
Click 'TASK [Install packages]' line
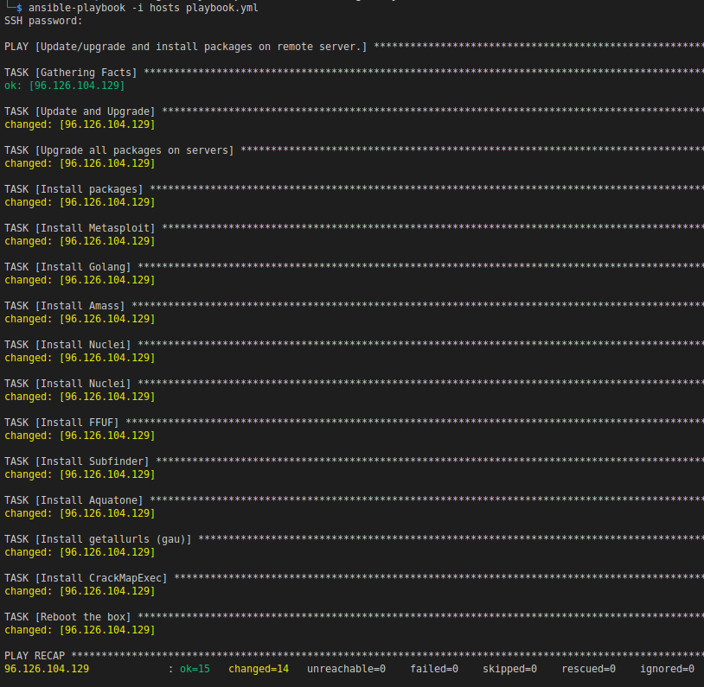pos(74,189)
